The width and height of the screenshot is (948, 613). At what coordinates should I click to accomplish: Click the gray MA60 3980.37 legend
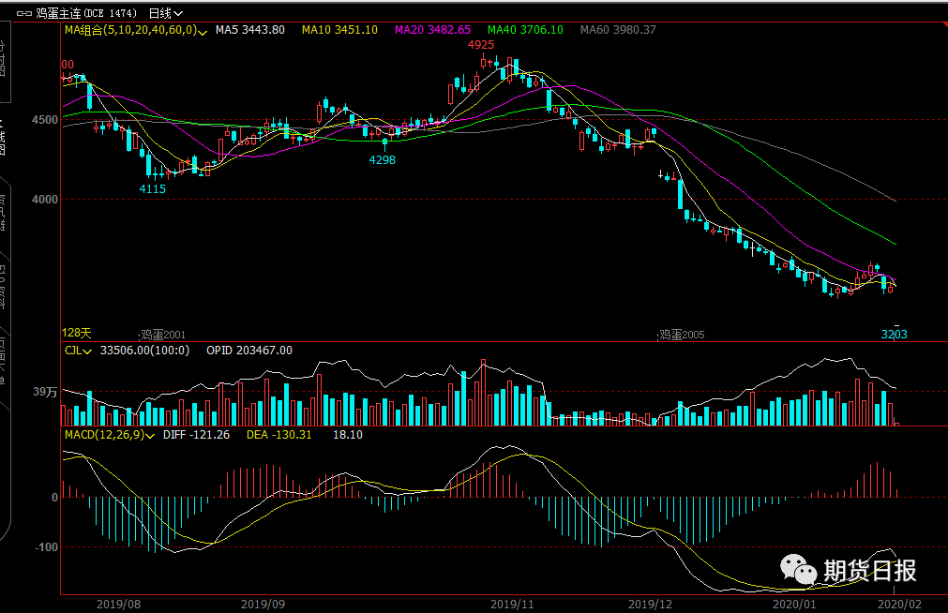tap(618, 30)
